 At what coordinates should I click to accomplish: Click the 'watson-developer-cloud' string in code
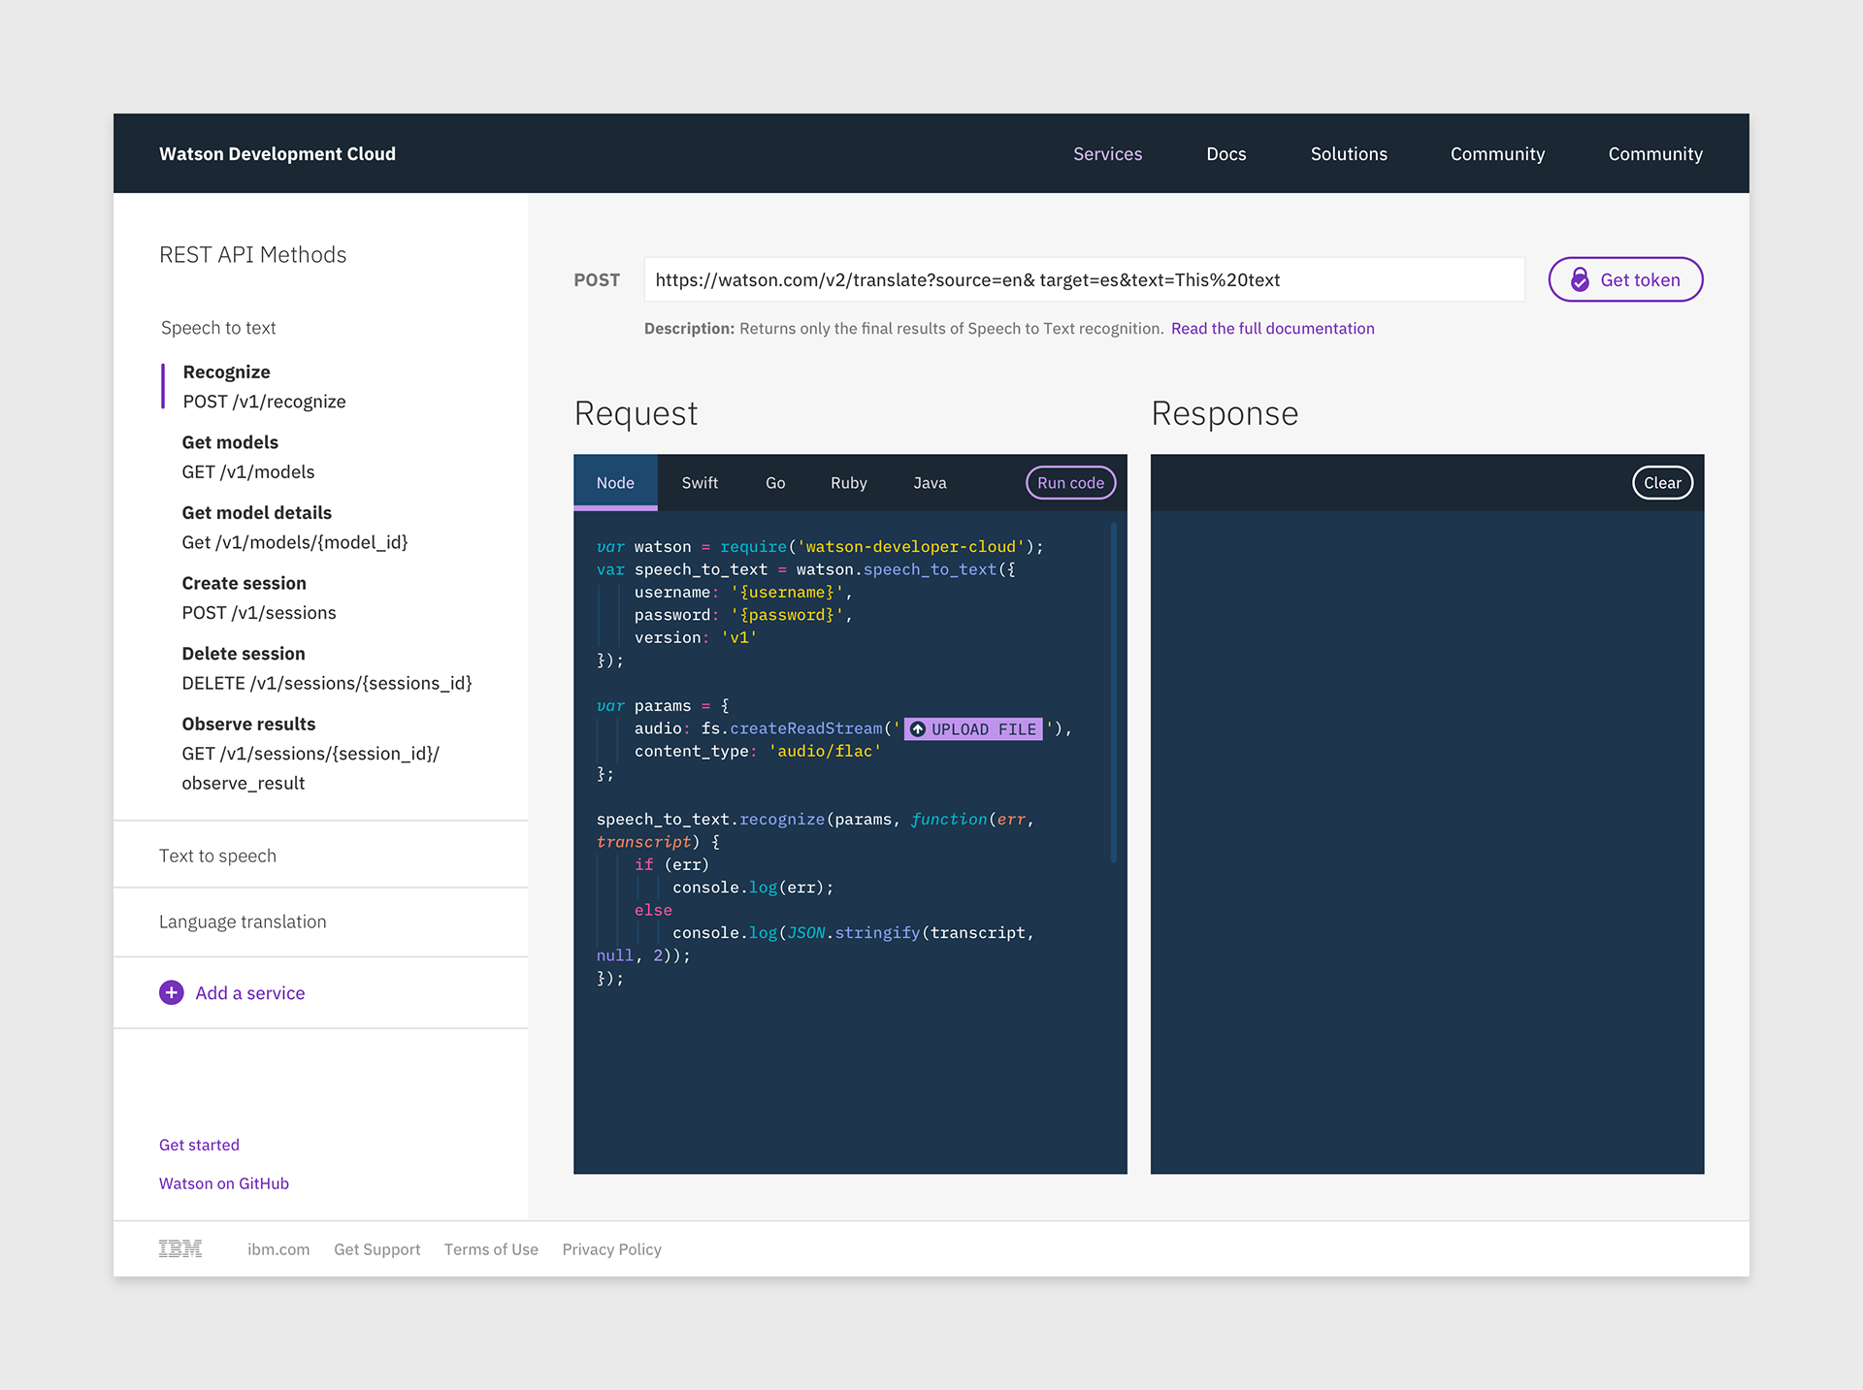click(910, 546)
